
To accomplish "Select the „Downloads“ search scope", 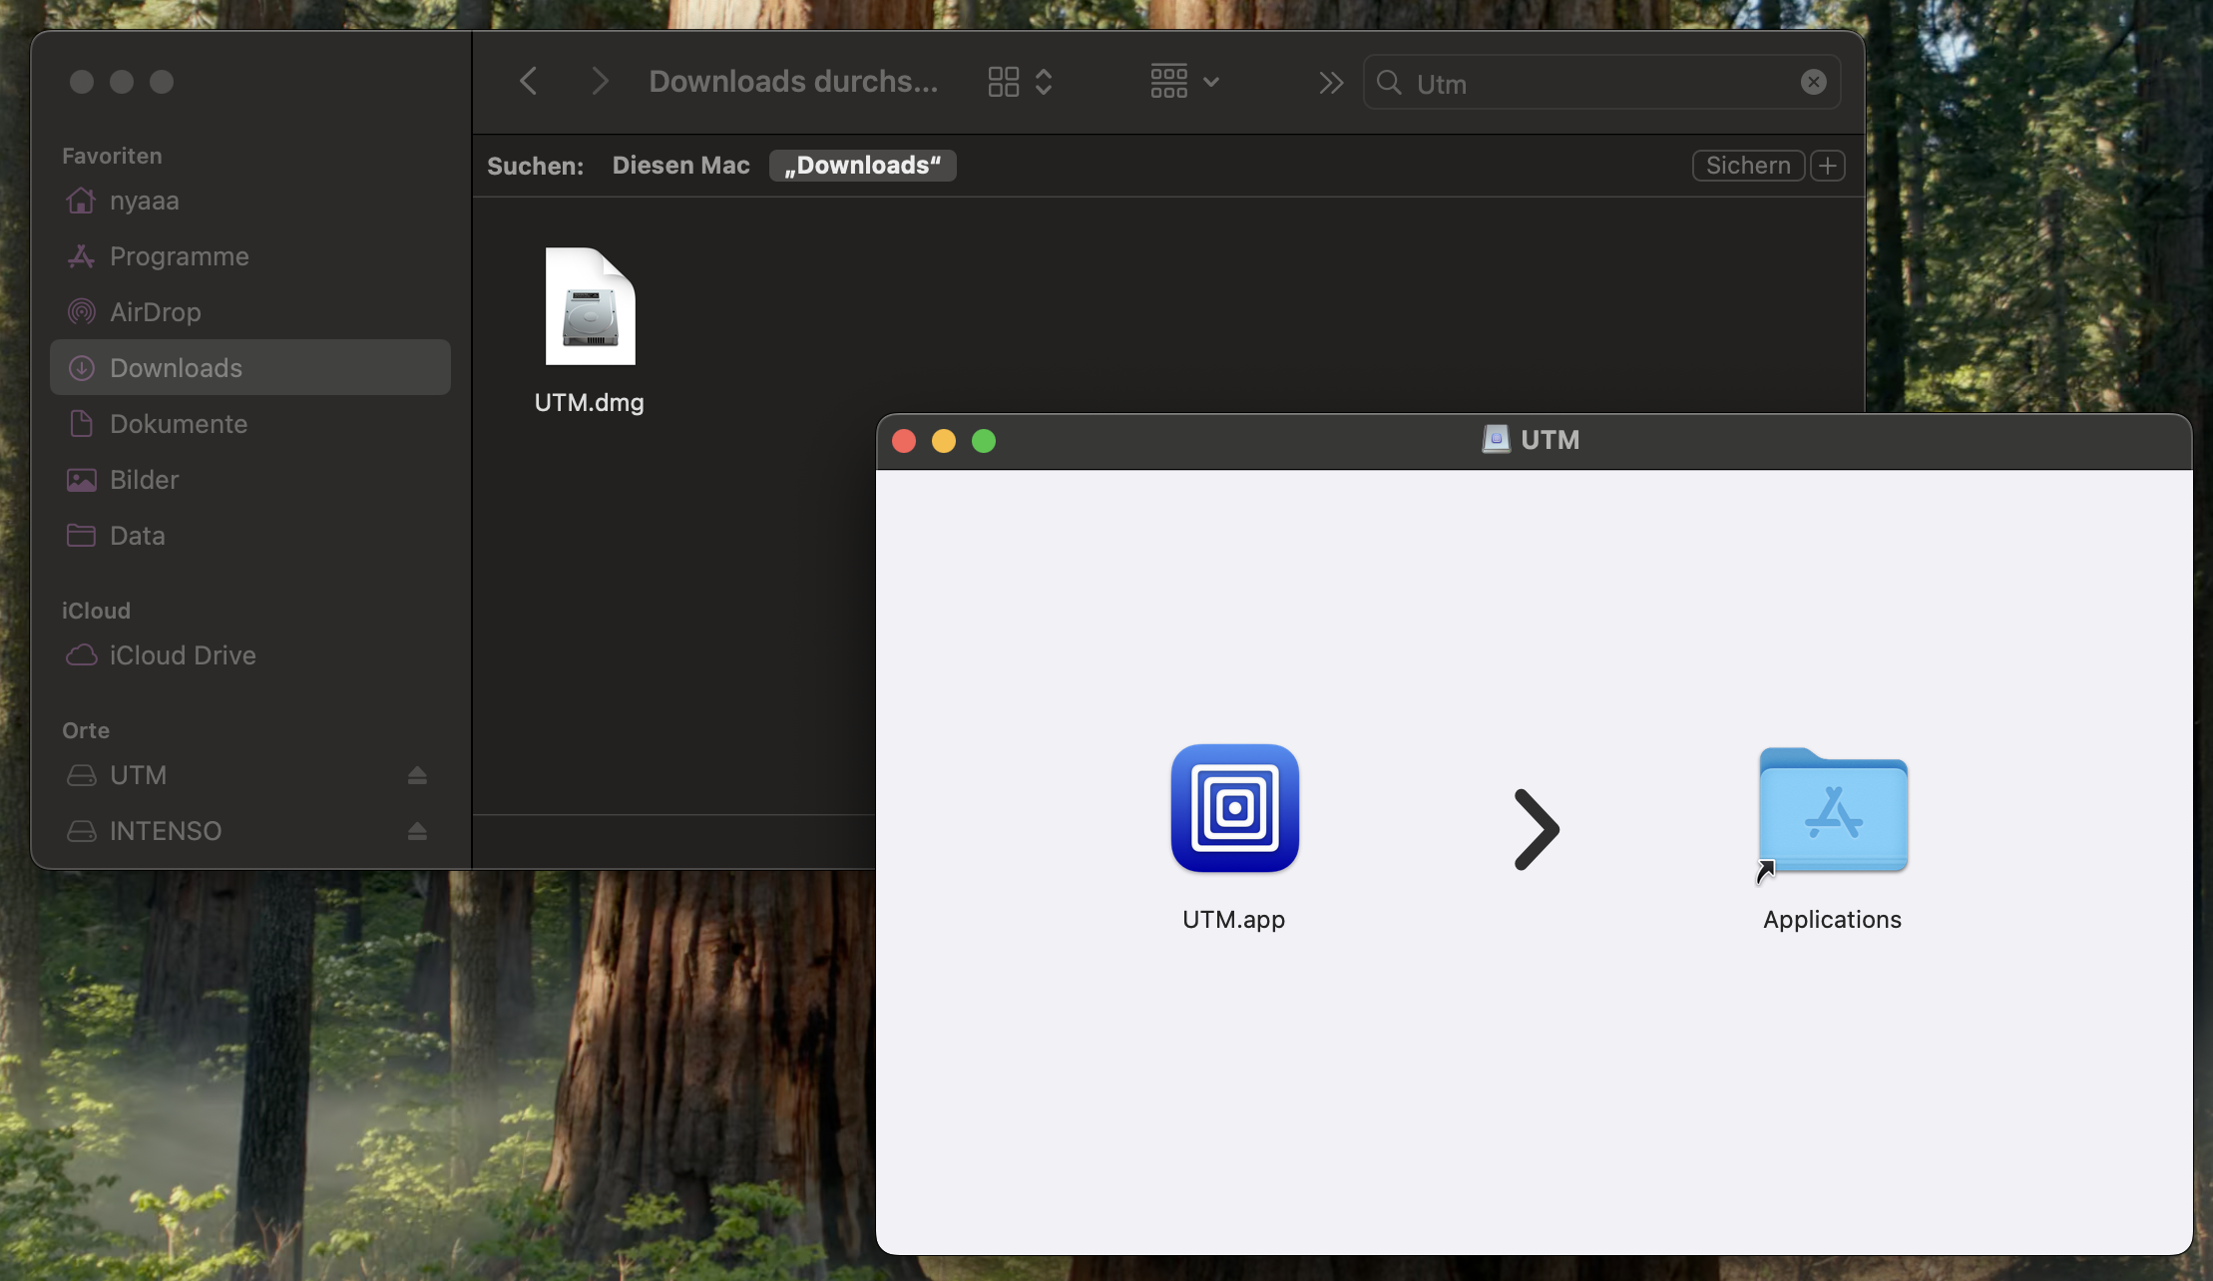I will point(862,166).
